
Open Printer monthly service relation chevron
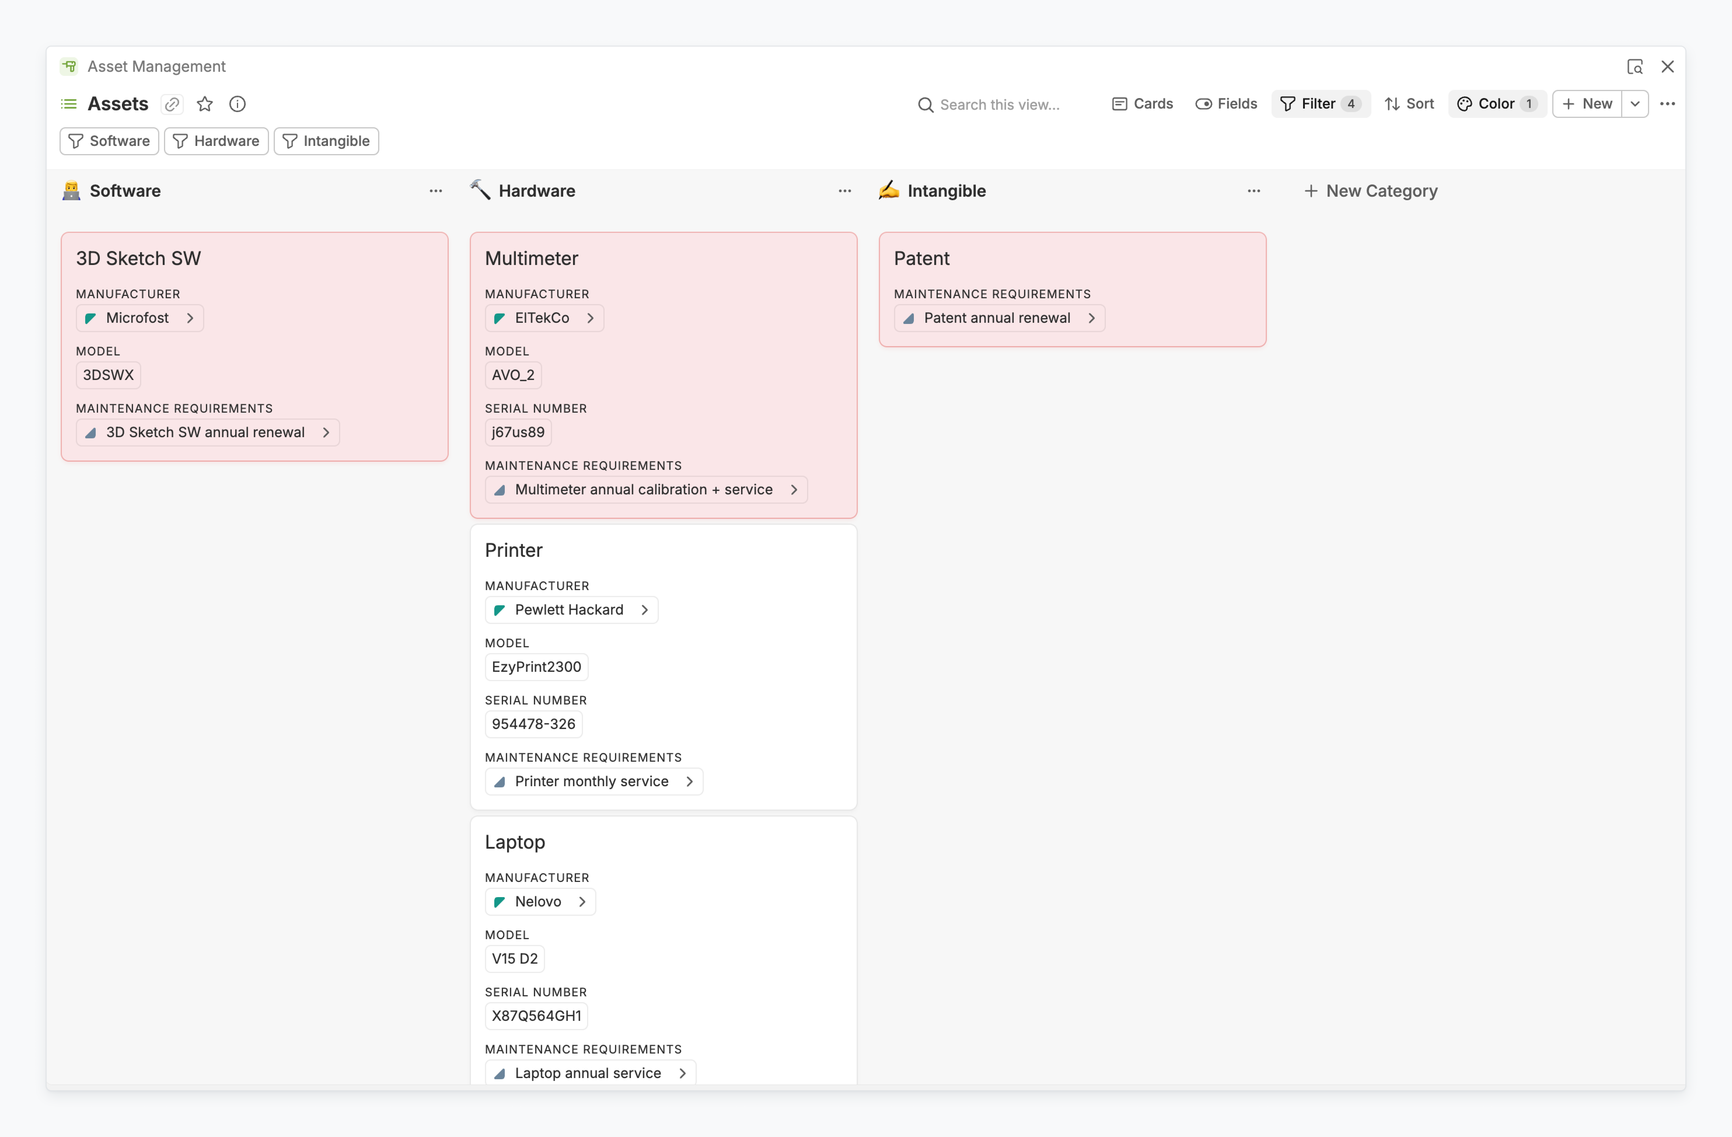689,781
